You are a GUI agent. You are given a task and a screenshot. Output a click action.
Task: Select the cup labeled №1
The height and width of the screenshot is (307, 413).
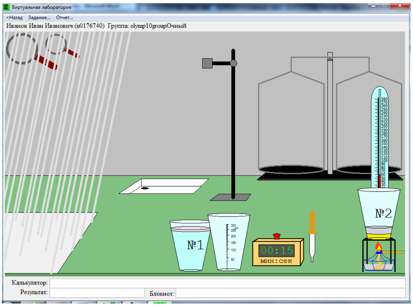pyautogui.click(x=190, y=245)
